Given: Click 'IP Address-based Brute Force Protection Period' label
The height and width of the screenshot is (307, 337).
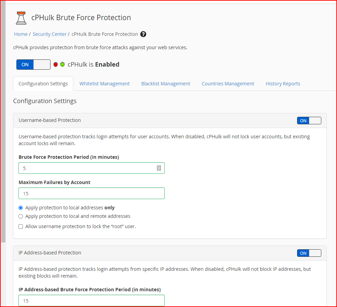Looking at the screenshot, I should tap(90, 290).
